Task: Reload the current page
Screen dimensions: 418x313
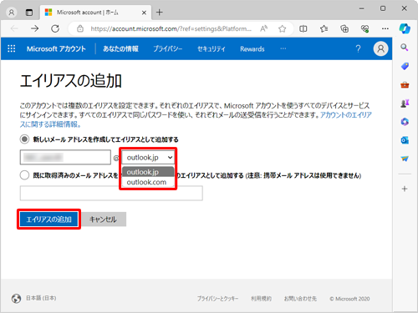Action: [55, 28]
